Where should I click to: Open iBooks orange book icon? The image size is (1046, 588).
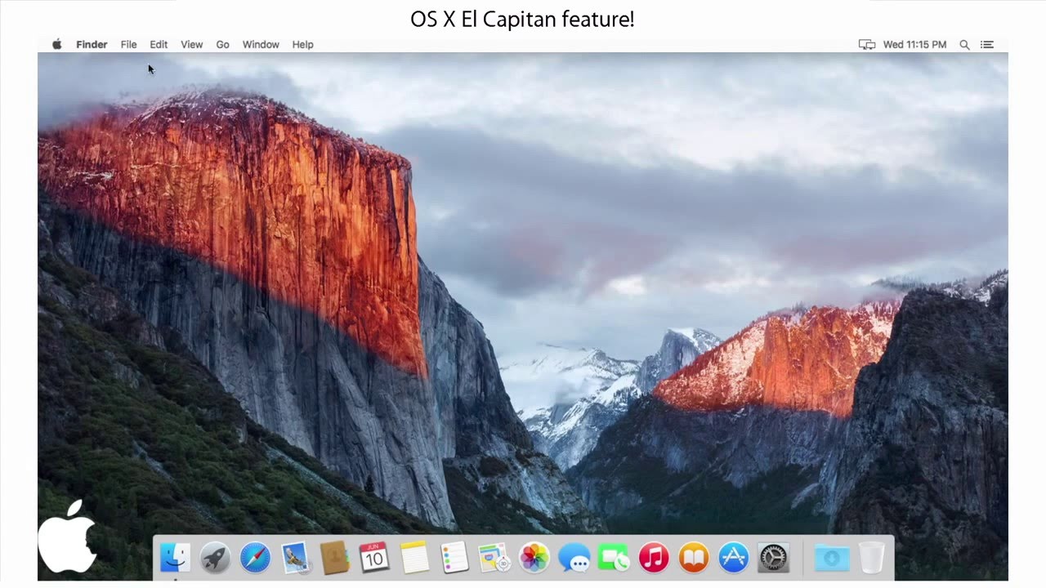pos(694,558)
